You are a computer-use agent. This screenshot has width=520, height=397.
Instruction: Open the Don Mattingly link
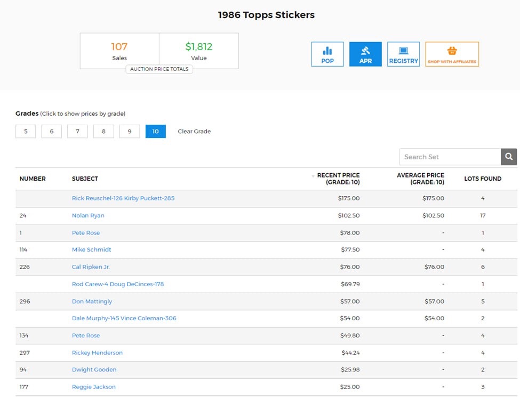click(x=92, y=301)
